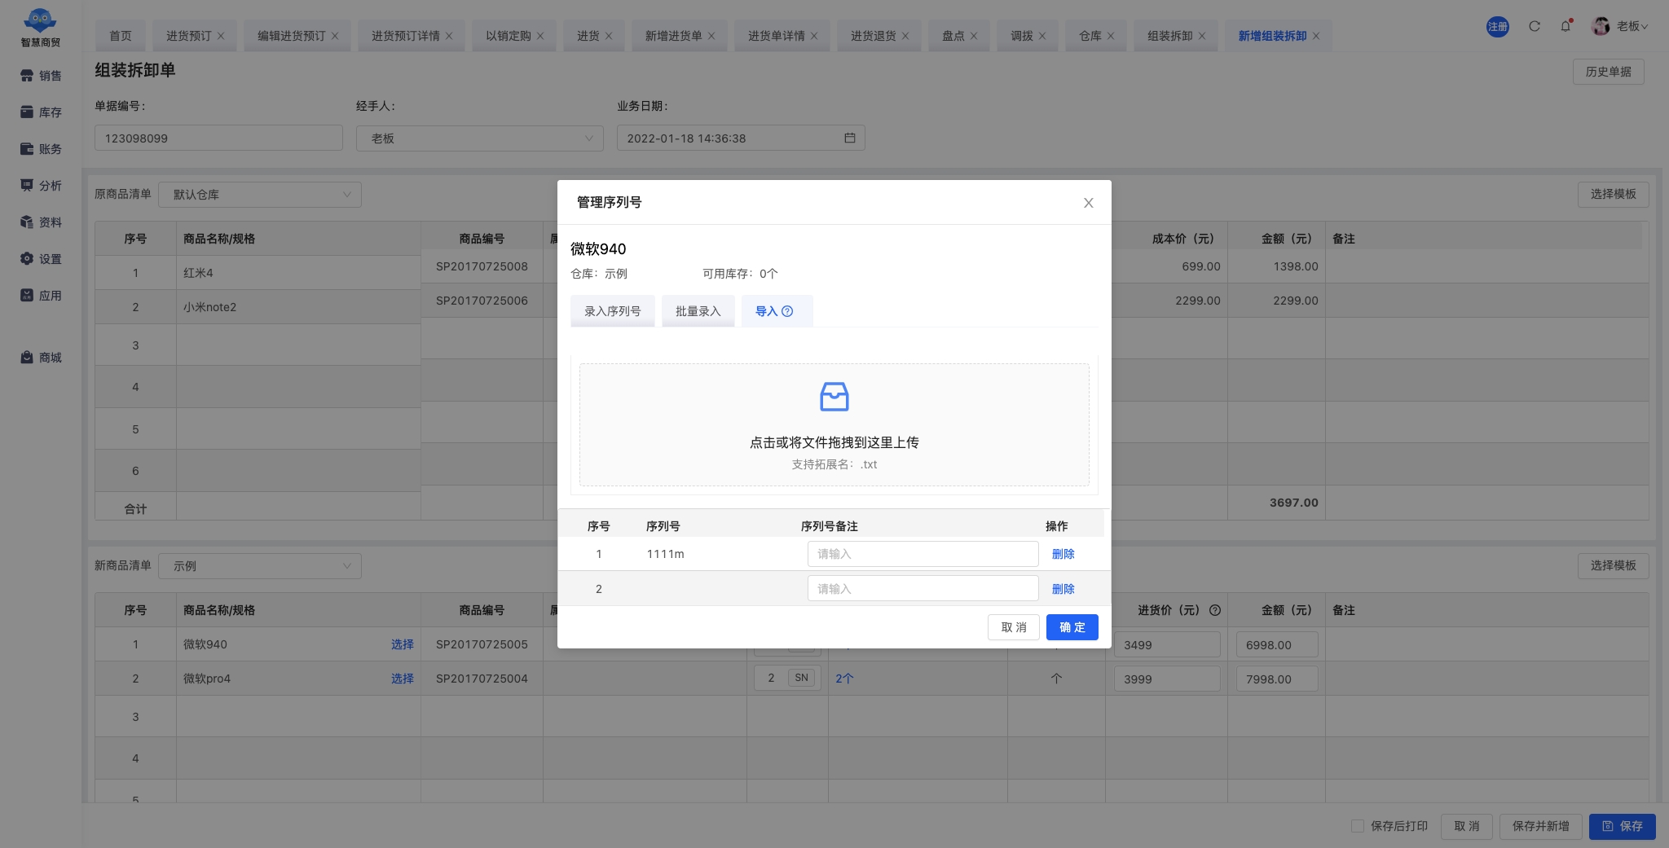Open the 资料 sidebar menu
Viewport: 1669px width, 848px height.
(41, 222)
